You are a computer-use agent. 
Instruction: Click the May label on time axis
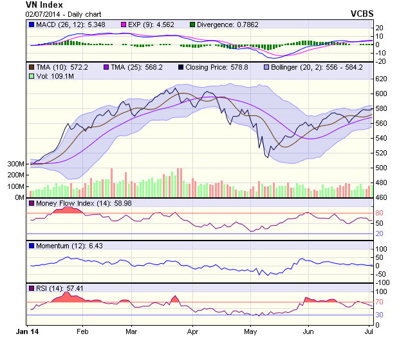tap(251, 331)
